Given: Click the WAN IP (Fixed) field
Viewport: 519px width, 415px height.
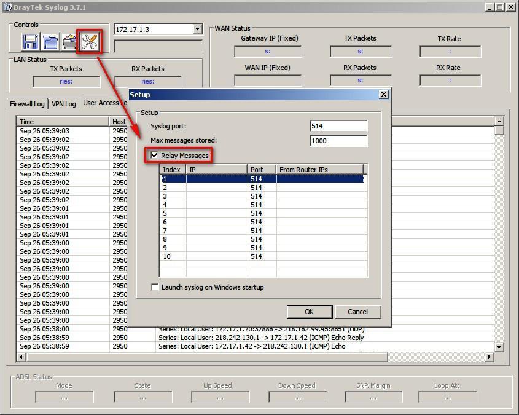Looking at the screenshot, I should pyautogui.click(x=268, y=81).
